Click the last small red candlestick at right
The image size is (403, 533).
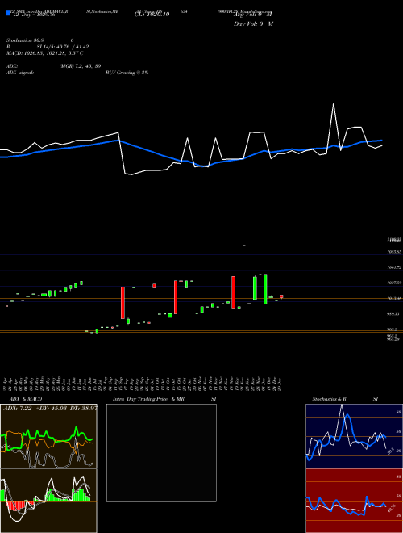281,296
